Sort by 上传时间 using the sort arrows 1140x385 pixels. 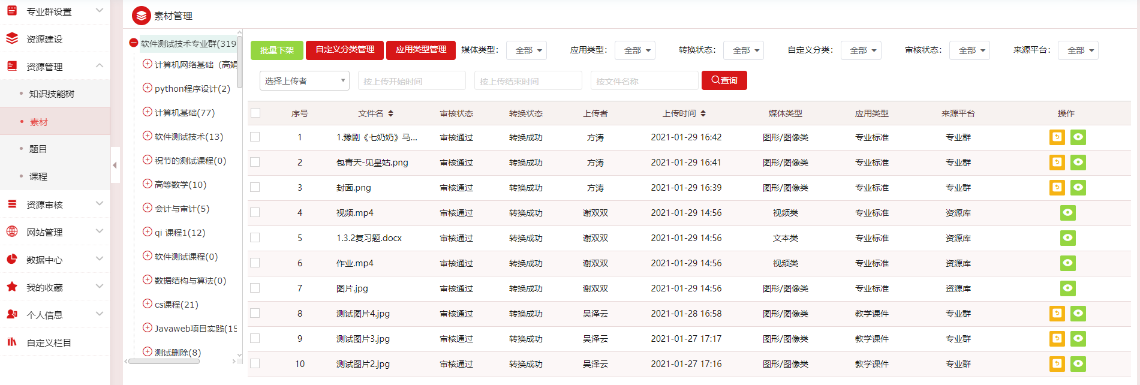click(x=703, y=113)
